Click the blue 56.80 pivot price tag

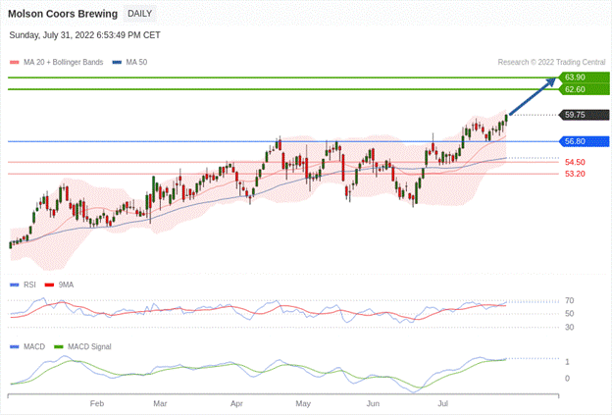[x=585, y=141]
